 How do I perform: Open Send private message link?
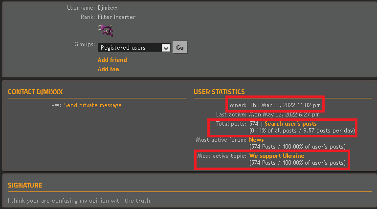coord(92,105)
